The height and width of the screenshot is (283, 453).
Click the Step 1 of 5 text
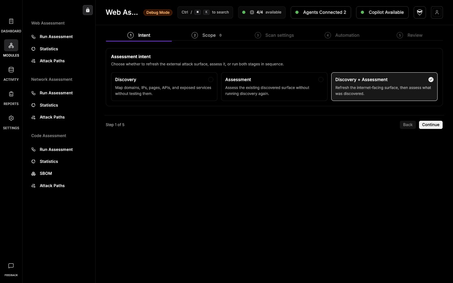click(115, 125)
